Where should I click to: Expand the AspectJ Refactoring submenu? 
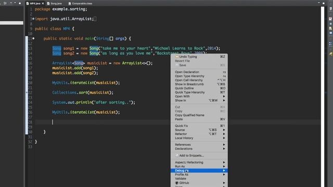tap(199, 162)
